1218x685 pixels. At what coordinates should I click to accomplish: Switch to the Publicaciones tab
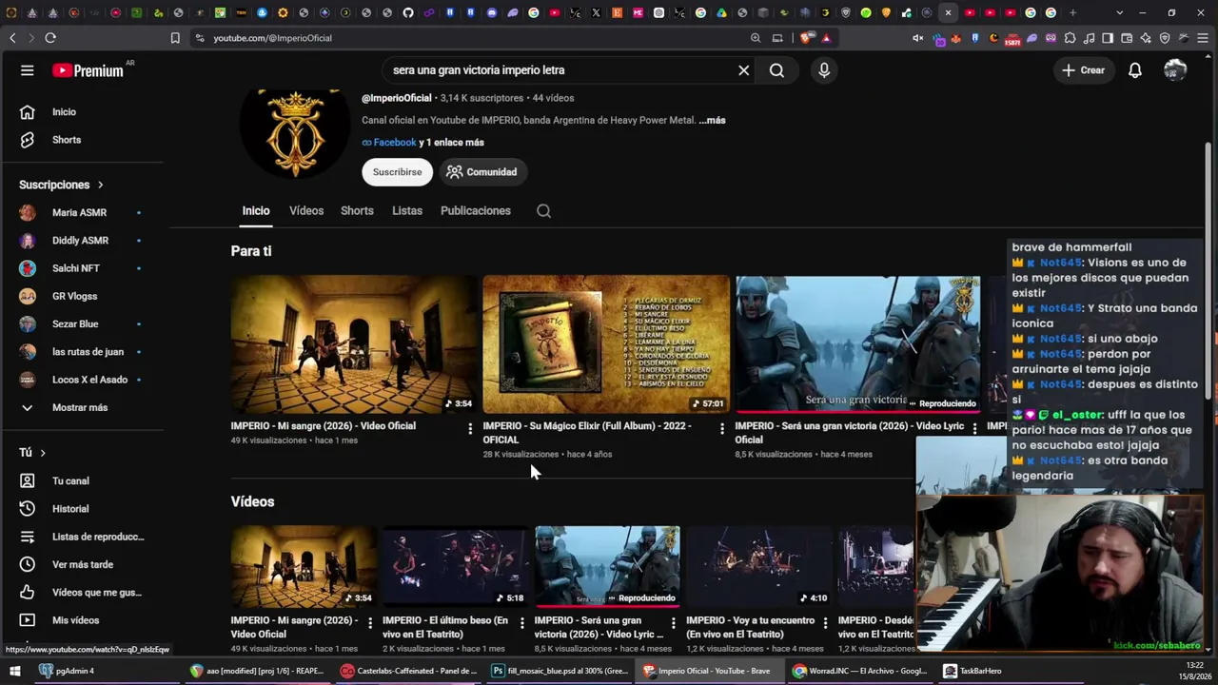476,211
